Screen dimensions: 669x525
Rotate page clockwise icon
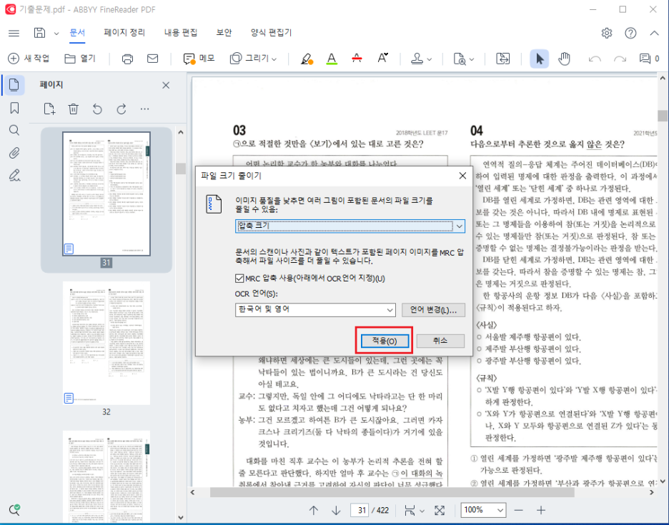[122, 109]
